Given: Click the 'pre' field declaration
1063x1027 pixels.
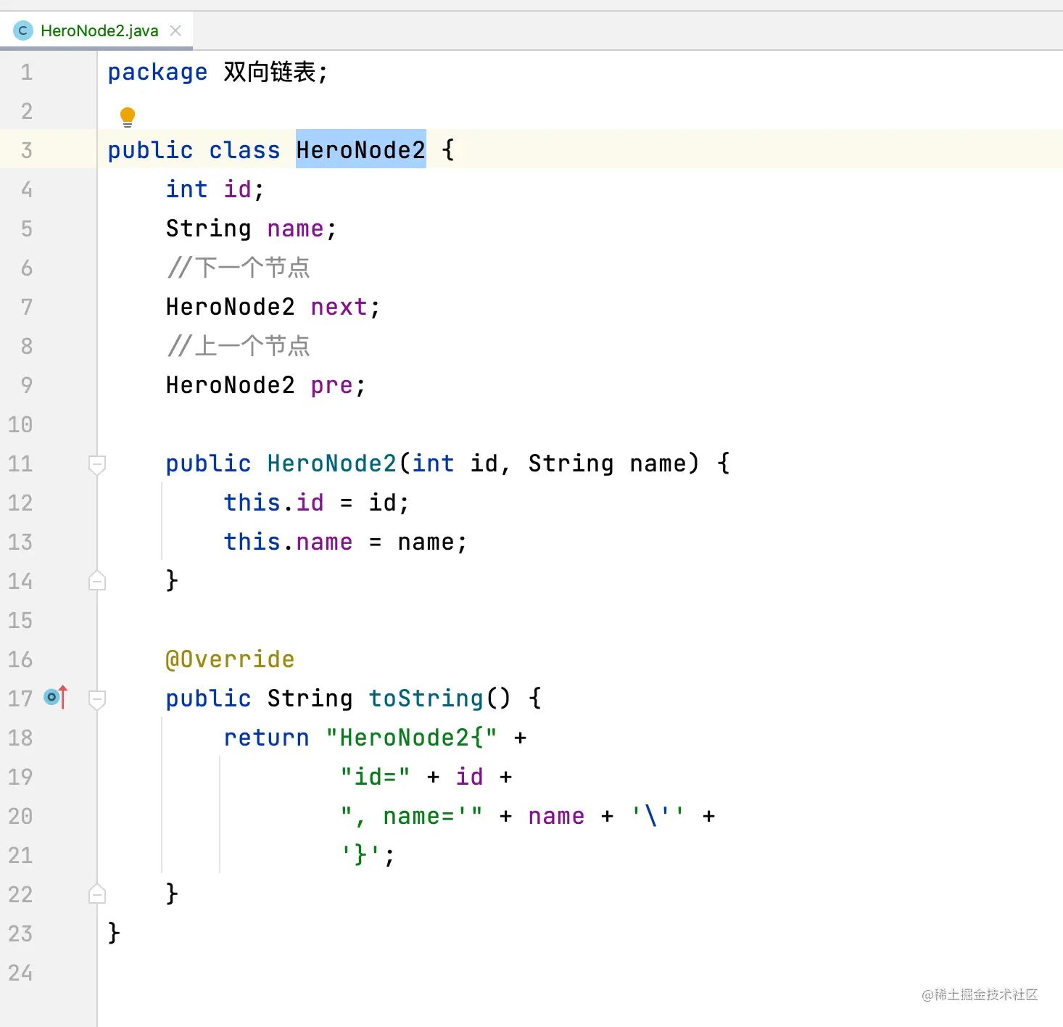Looking at the screenshot, I should coord(331,385).
